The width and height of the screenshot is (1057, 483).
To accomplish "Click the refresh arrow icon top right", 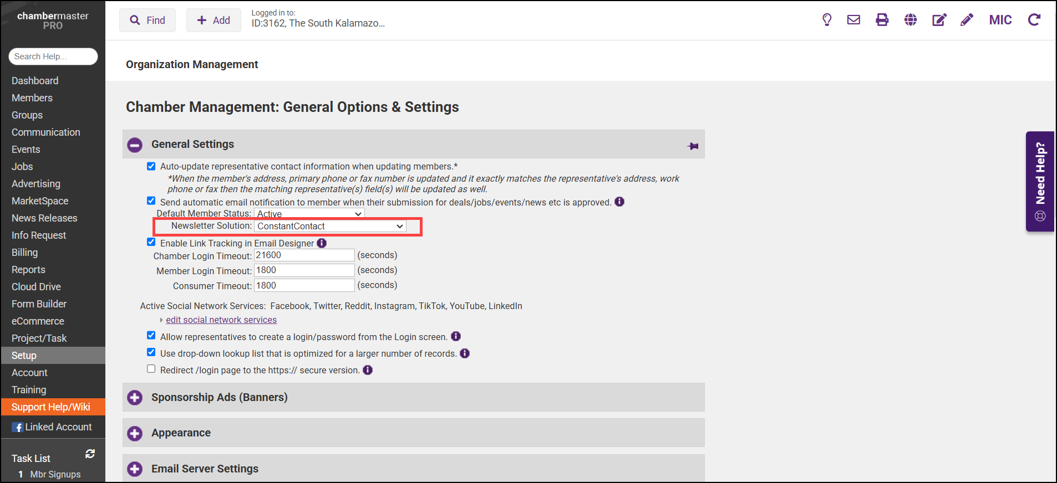I will coord(1034,20).
